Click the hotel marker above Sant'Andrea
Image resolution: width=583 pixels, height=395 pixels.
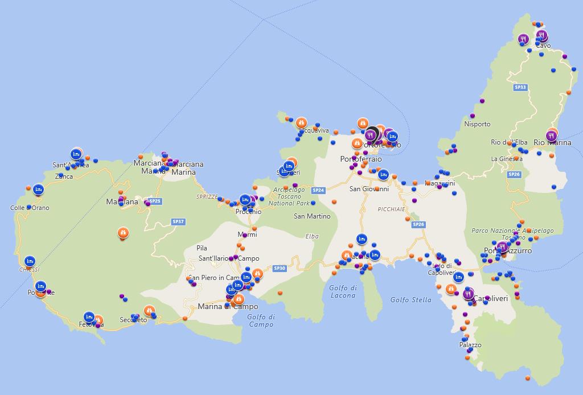click(x=76, y=154)
